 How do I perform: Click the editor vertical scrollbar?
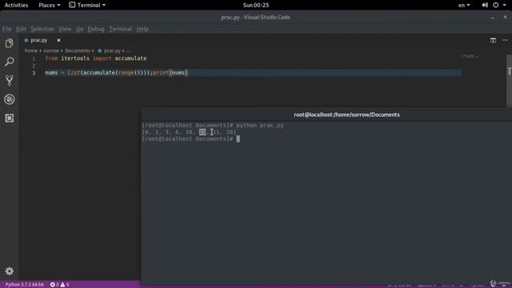tap(509, 81)
